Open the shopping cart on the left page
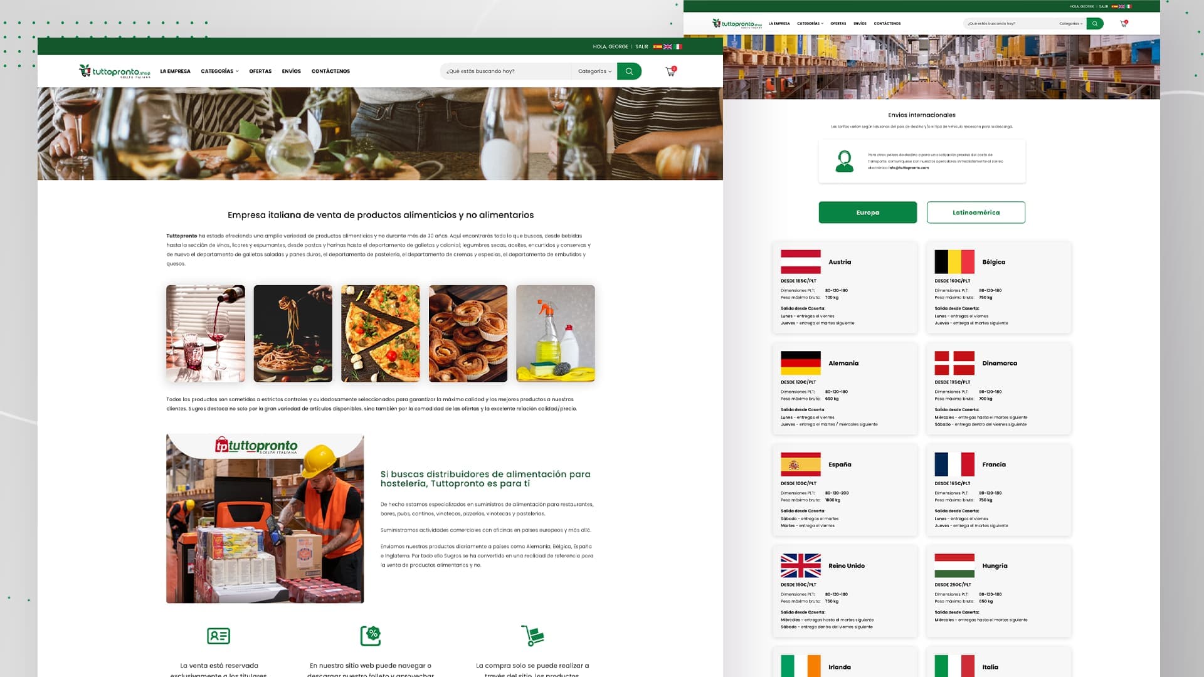 tap(670, 71)
